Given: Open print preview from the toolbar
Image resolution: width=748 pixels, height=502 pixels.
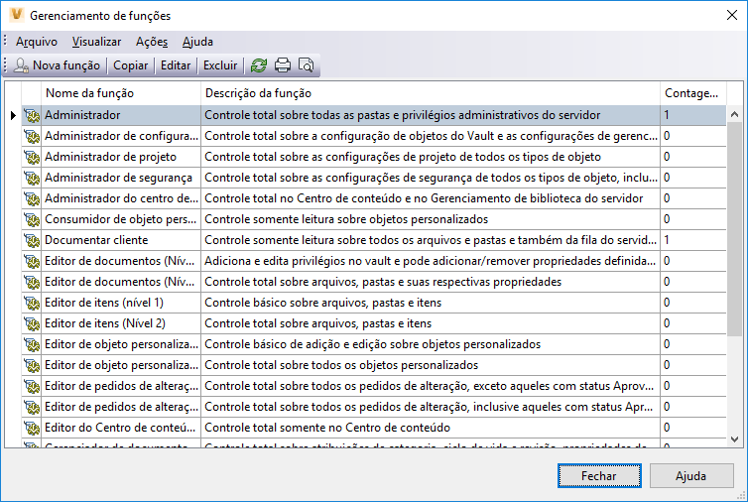Looking at the screenshot, I should (x=306, y=65).
